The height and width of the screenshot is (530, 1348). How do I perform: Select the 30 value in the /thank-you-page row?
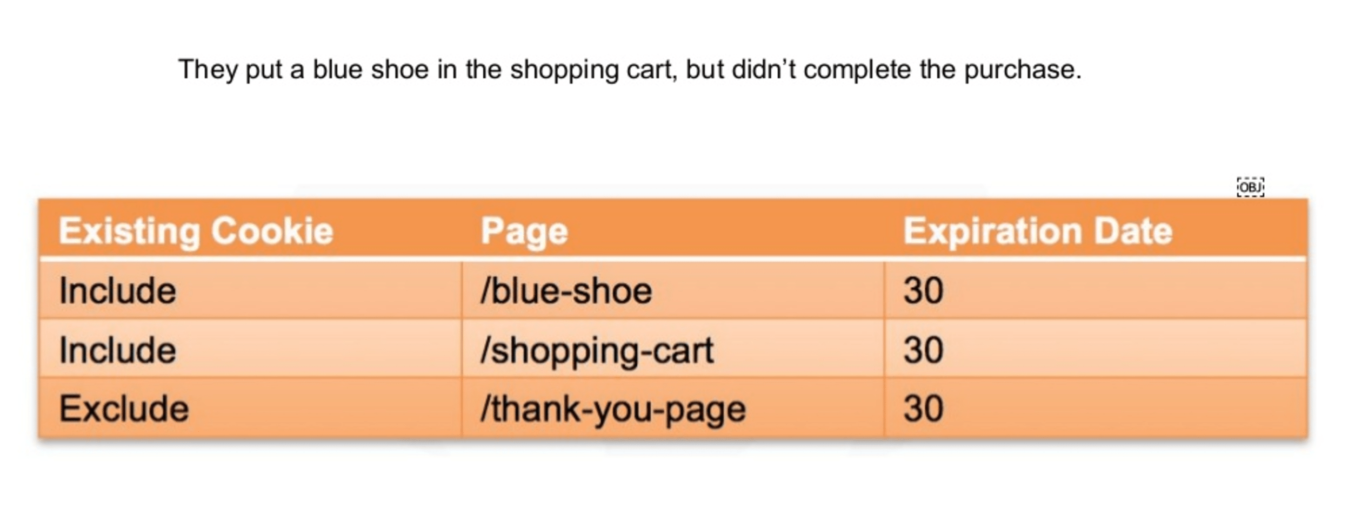(923, 409)
